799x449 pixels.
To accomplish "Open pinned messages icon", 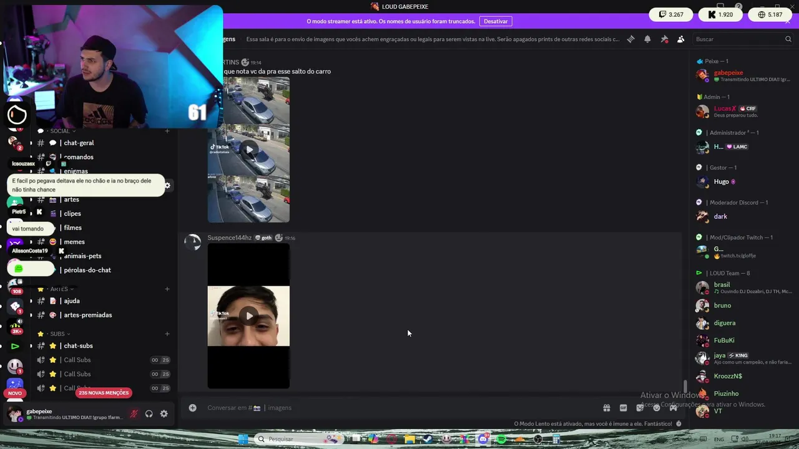I will tap(664, 39).
